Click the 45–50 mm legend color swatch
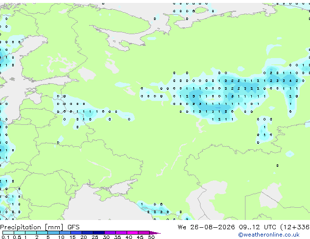Image resolution: width=310 pixels, height=239 pixels. pos(144,233)
